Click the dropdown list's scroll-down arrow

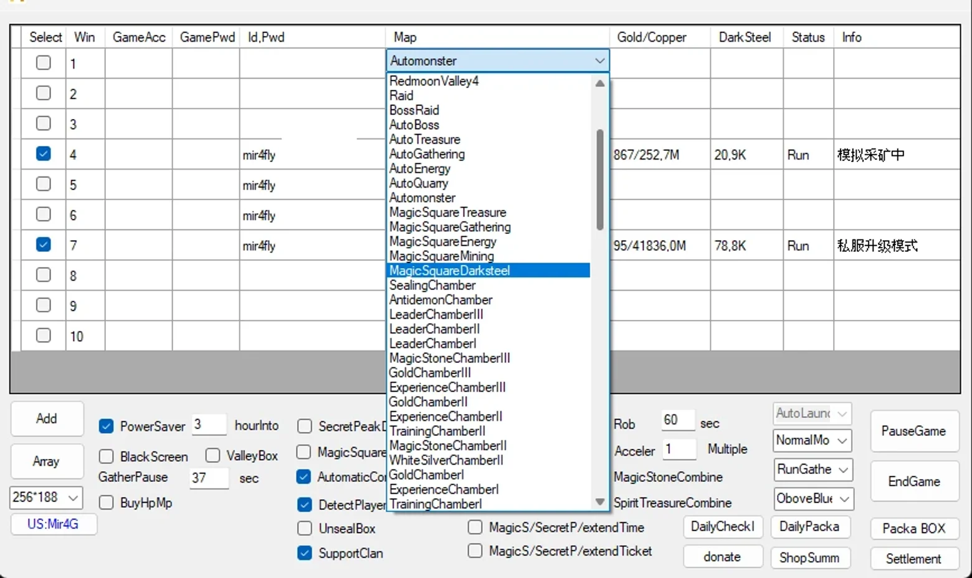[x=599, y=502]
